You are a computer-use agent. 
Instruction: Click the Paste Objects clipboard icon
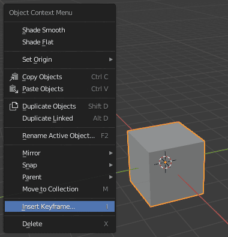click(x=14, y=89)
